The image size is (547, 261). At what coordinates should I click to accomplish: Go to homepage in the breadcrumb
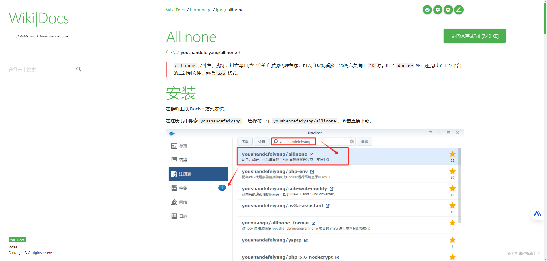(201, 10)
